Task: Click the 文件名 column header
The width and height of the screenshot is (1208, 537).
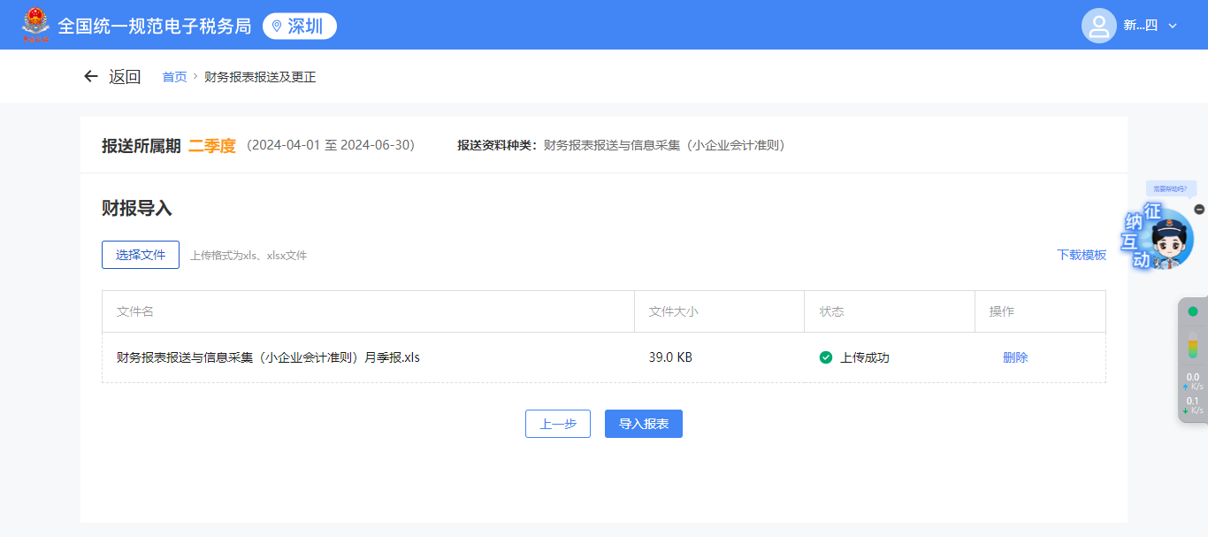Action: (x=135, y=311)
